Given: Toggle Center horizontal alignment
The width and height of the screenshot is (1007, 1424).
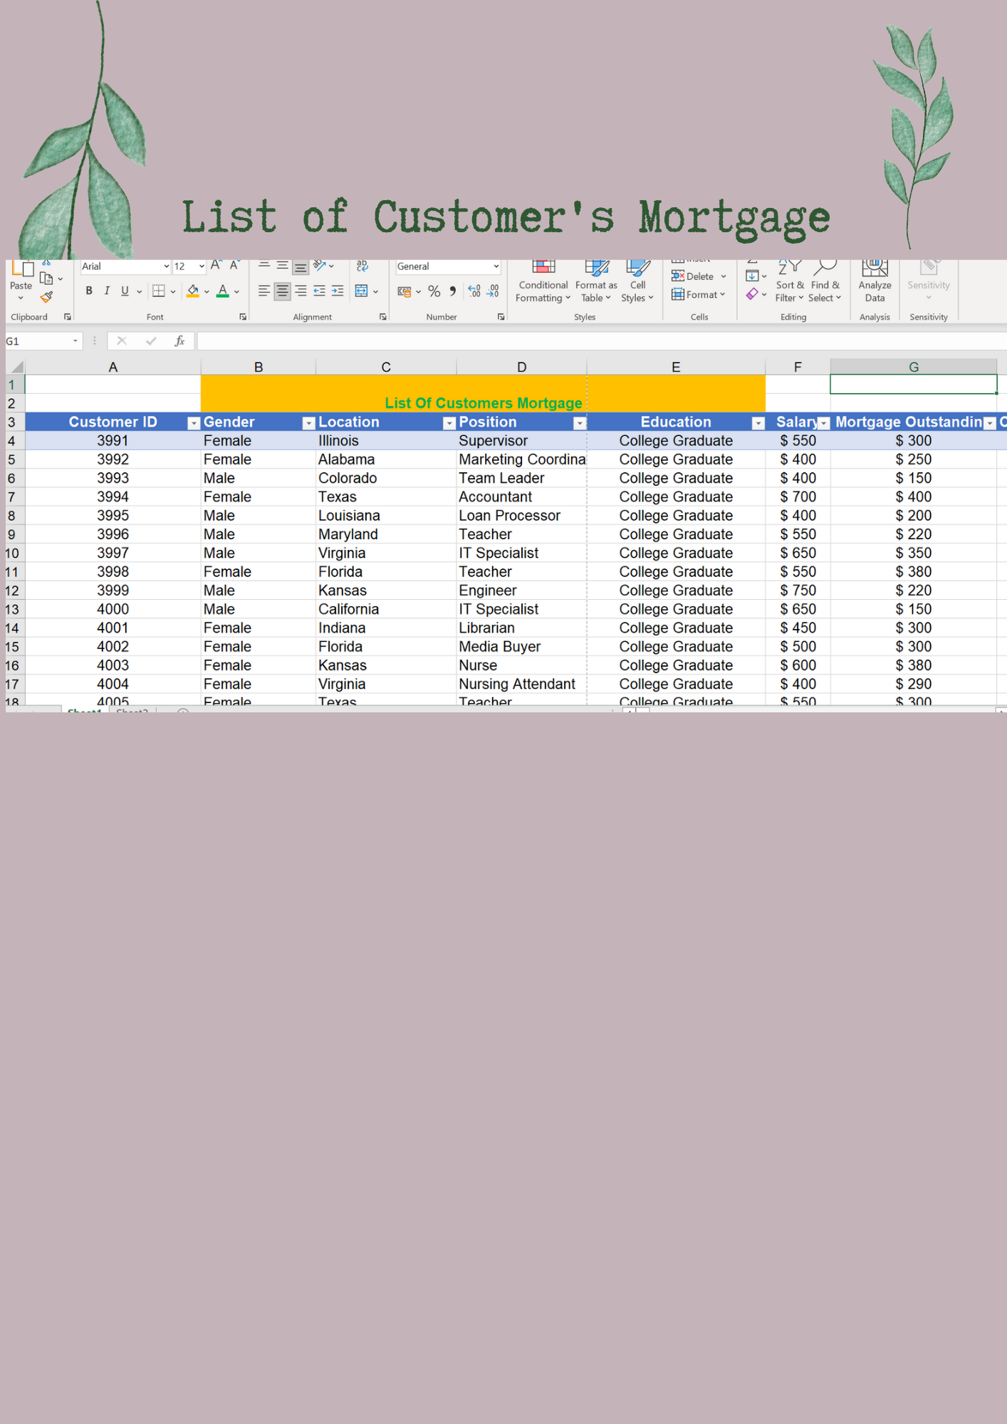Looking at the screenshot, I should click(x=283, y=291).
